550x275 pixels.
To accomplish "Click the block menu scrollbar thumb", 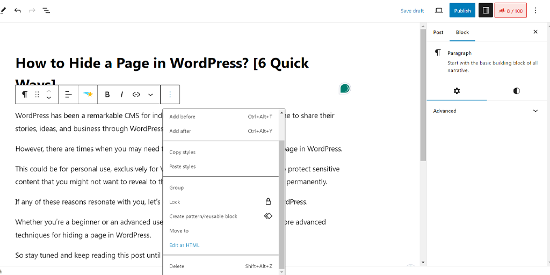I will pos(281,204).
